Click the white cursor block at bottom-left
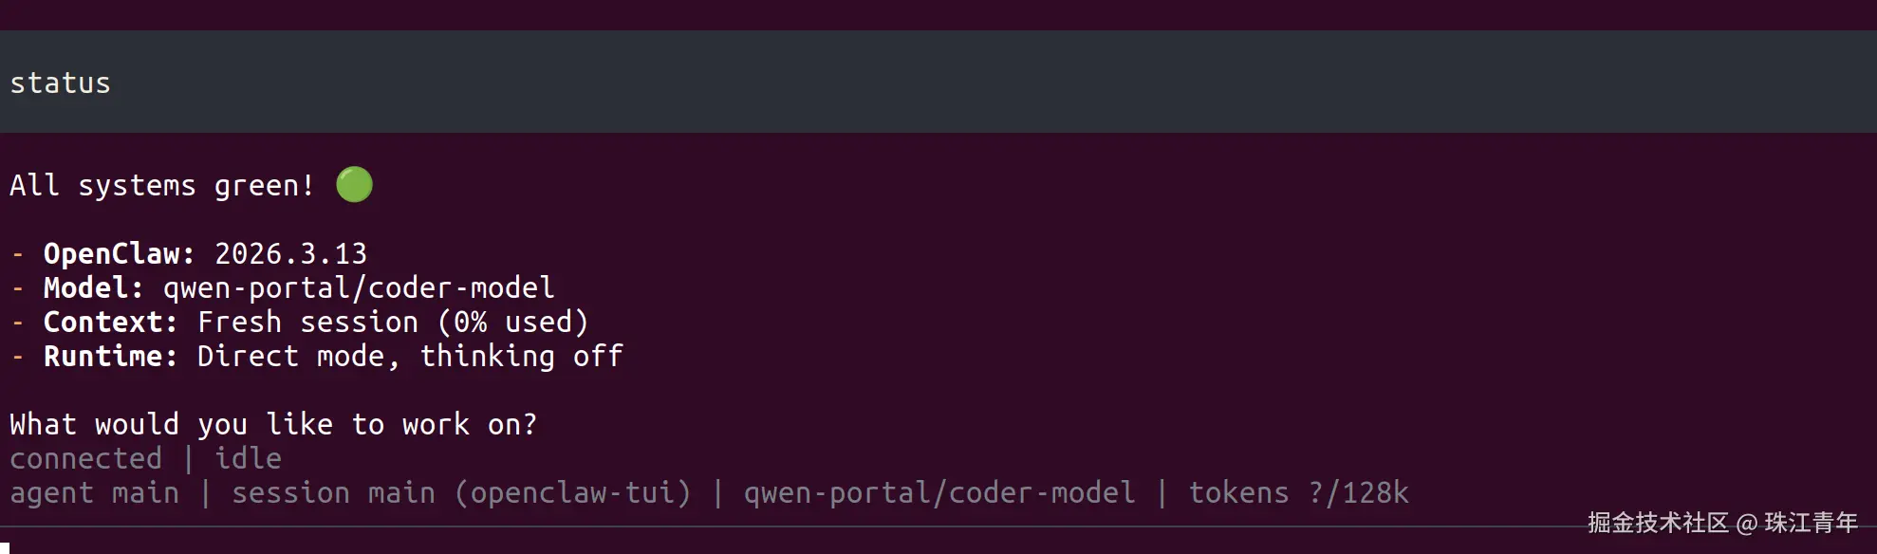 coord(4,547)
